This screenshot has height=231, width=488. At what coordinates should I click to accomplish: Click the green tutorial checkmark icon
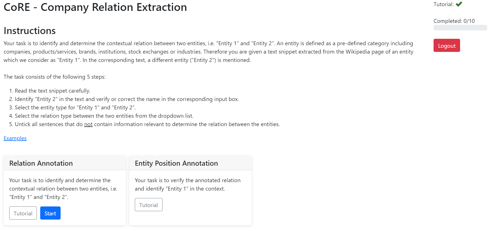click(459, 4)
